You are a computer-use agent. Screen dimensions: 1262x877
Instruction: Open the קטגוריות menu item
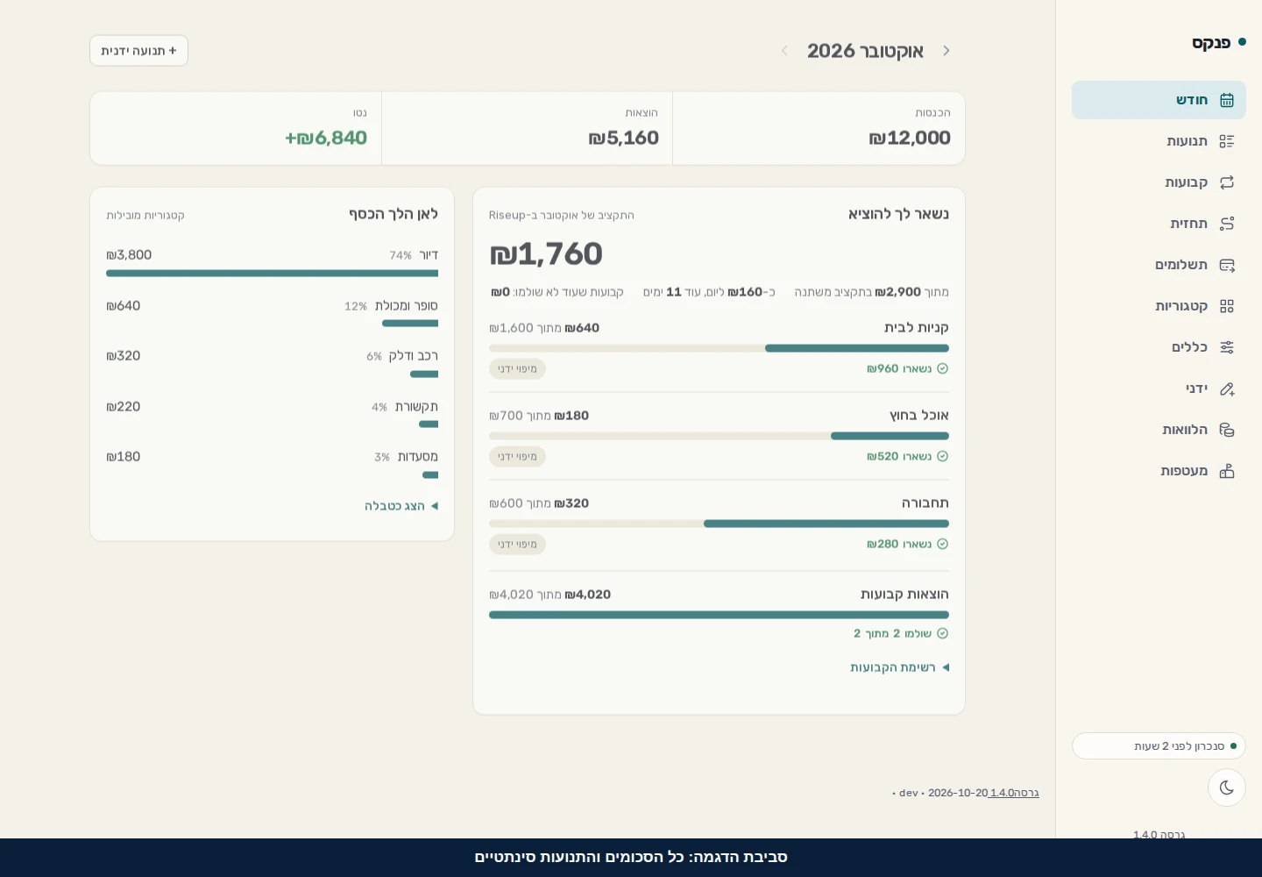pyautogui.click(x=1159, y=306)
